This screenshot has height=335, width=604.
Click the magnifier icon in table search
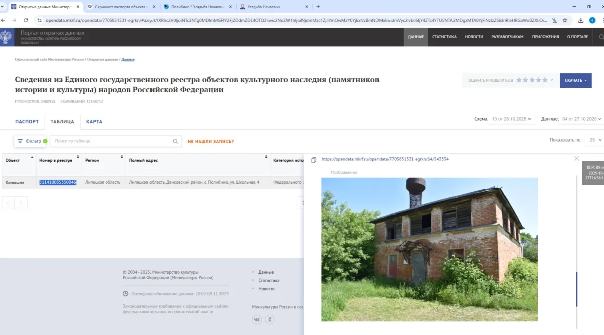175,141
